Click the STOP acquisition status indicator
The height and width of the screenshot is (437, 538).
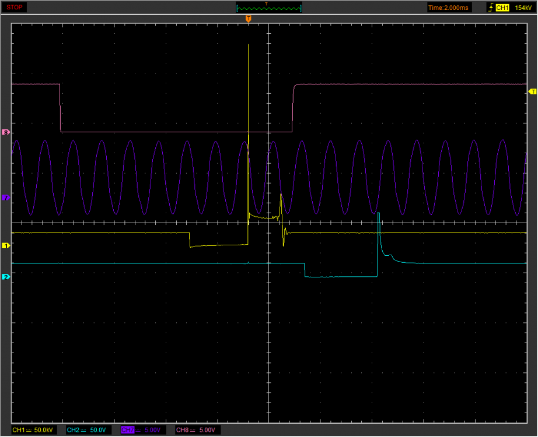click(15, 7)
